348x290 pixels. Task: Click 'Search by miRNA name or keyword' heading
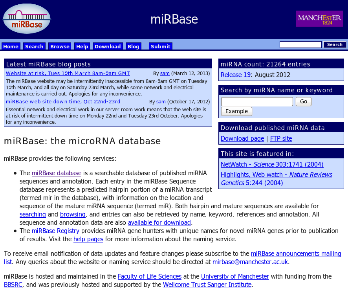pyautogui.click(x=277, y=90)
